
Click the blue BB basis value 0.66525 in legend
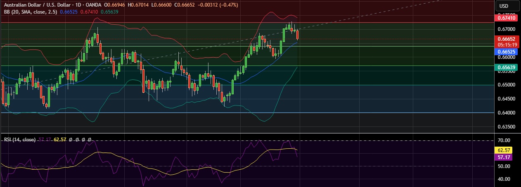tap(69, 12)
